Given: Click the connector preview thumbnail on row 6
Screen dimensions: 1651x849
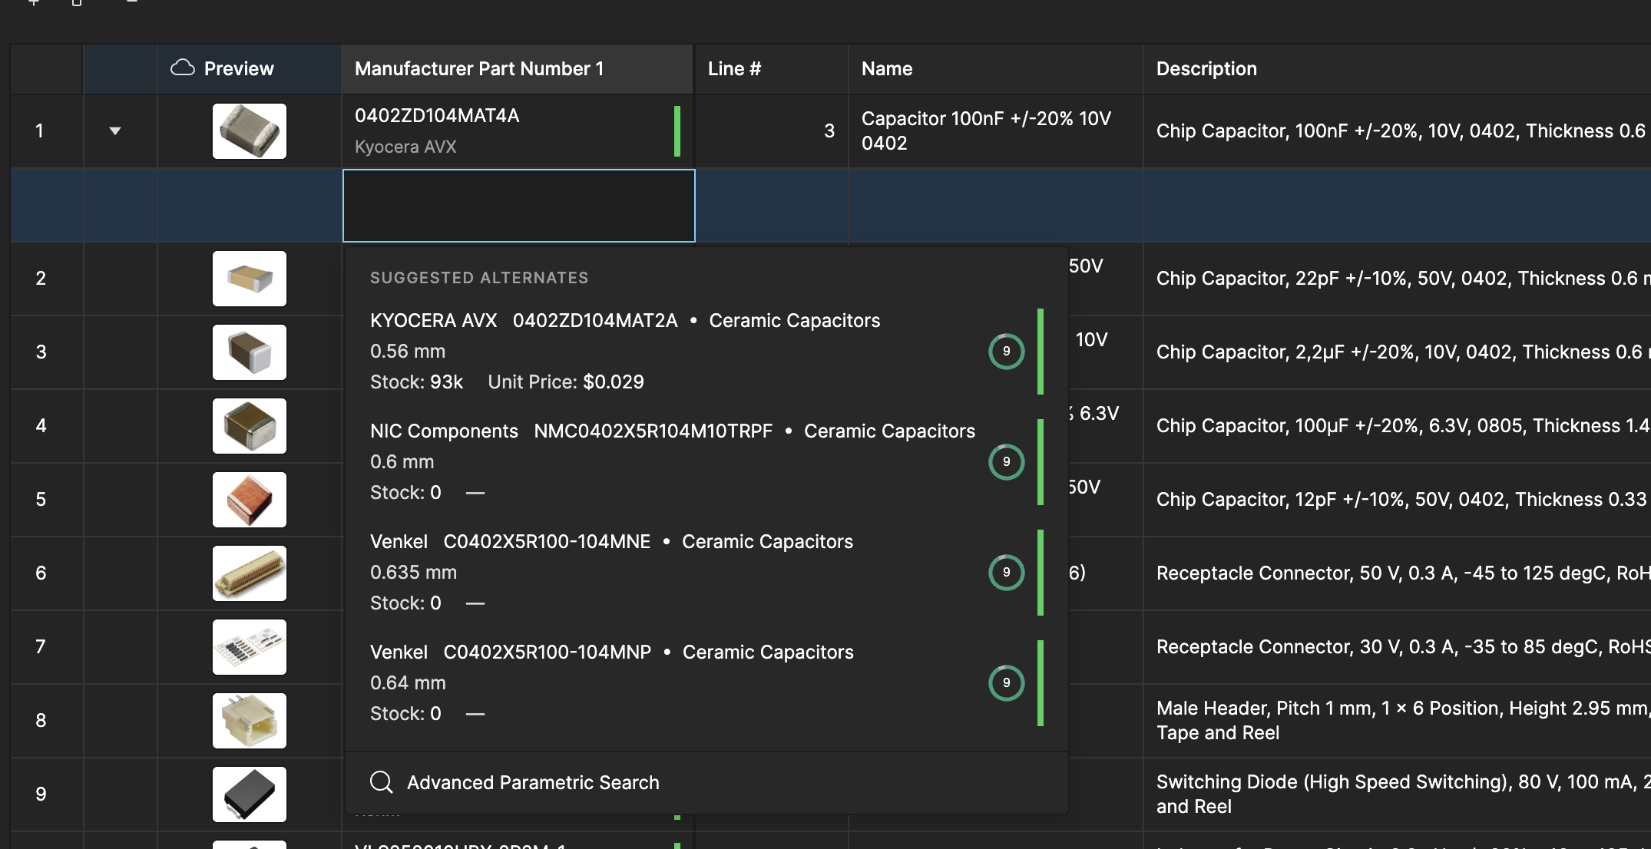Looking at the screenshot, I should [249, 573].
